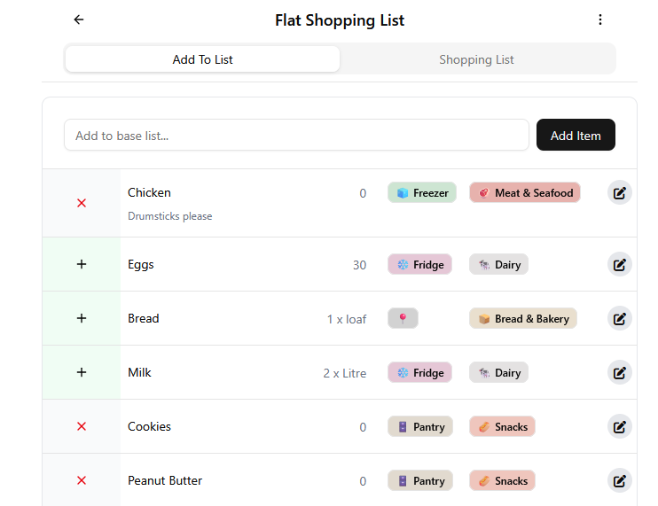Click the Cookies quantity 0
Screen dimensions: 658x506
(x=363, y=427)
